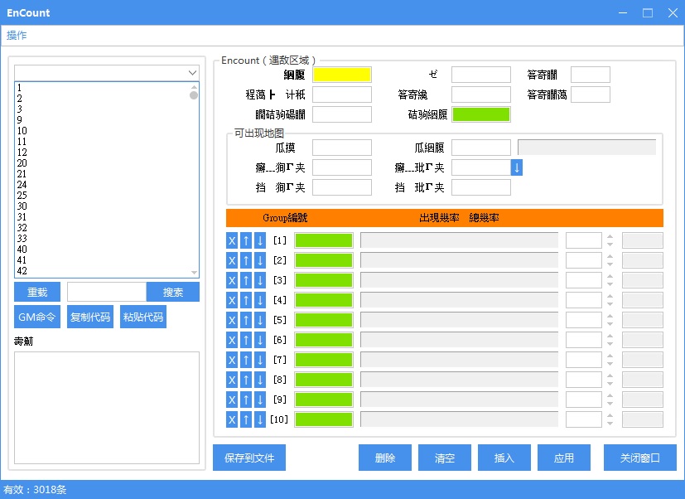Decrease the rate spinner on row [10]
Screen dimensions: 685x499
pyautogui.click(x=610, y=424)
